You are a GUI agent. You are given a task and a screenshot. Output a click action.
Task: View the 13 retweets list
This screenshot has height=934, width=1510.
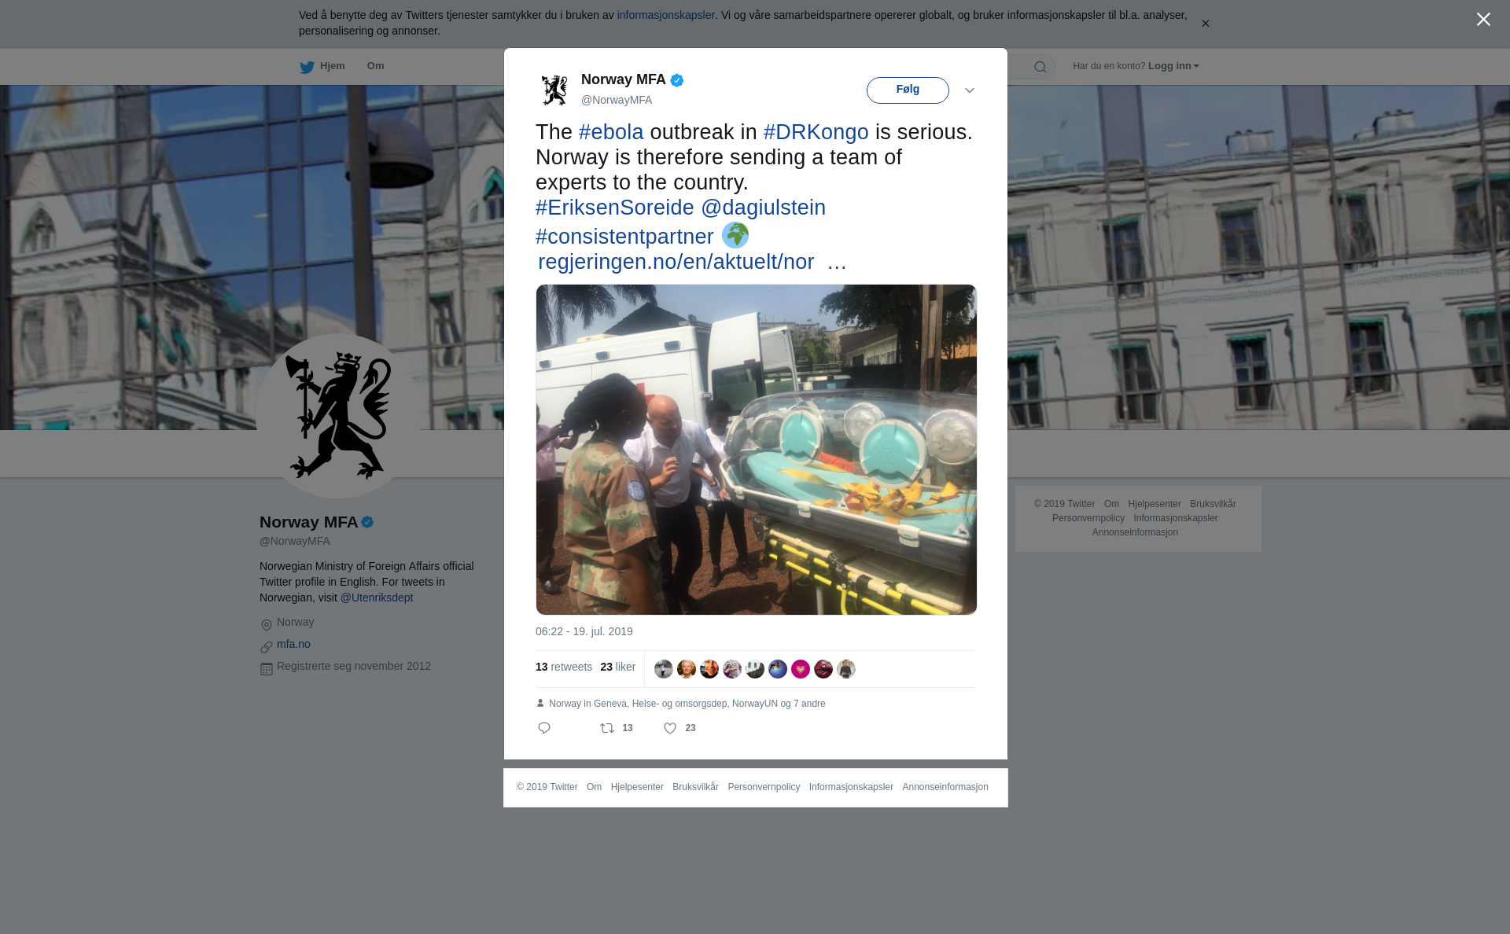pos(564,667)
